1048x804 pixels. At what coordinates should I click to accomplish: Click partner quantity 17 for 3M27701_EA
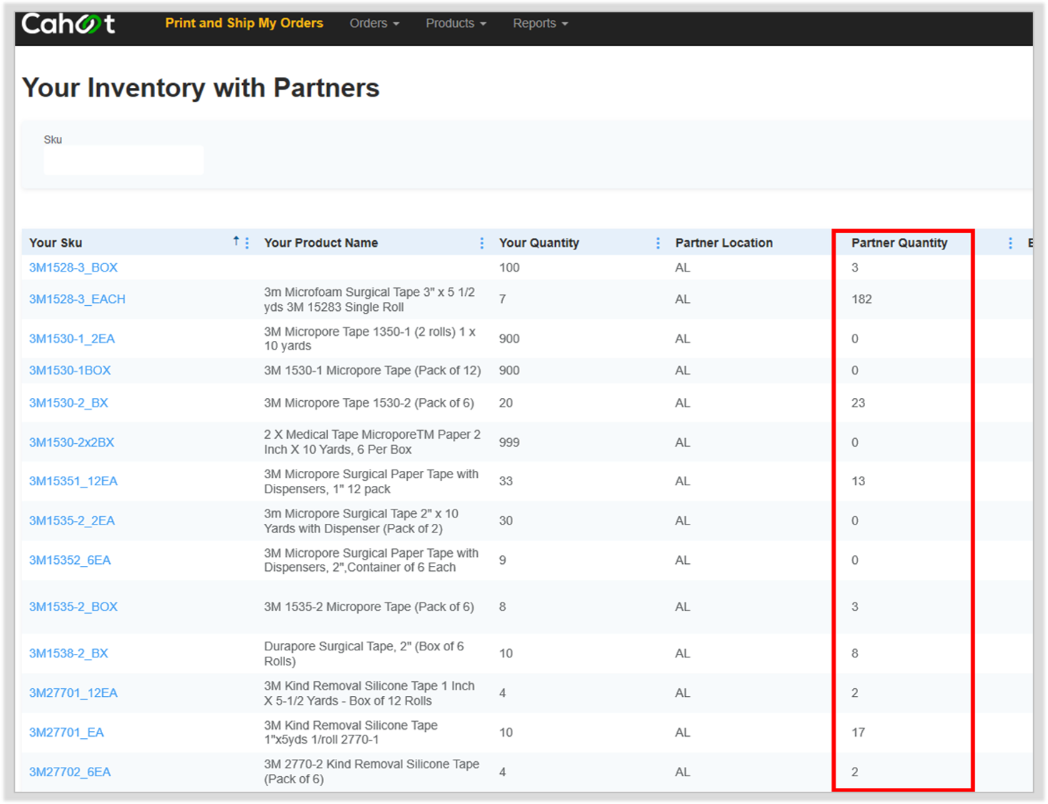(858, 733)
